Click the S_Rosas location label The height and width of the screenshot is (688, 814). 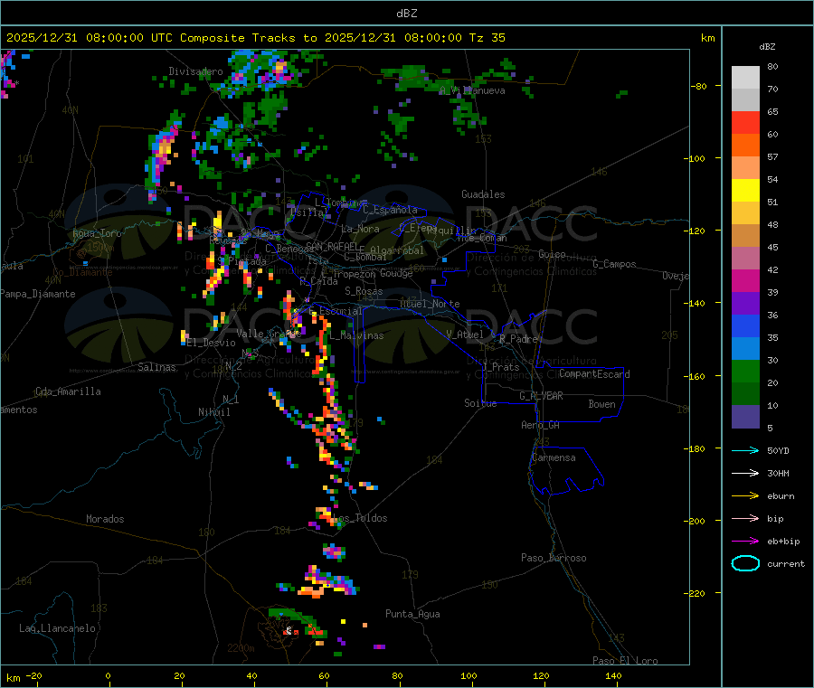tap(364, 291)
